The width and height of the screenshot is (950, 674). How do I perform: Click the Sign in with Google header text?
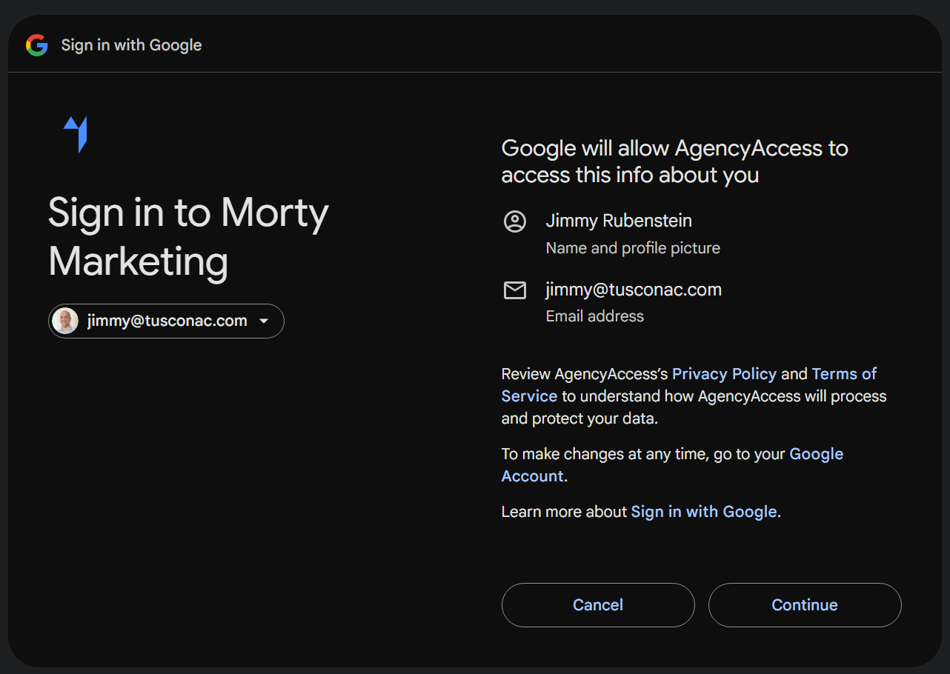click(131, 44)
